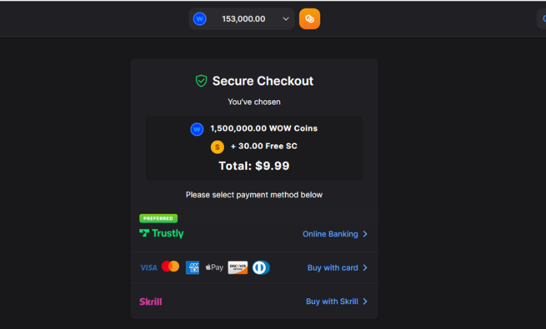Click the Apple Pay logo
546x329 pixels.
(x=214, y=267)
